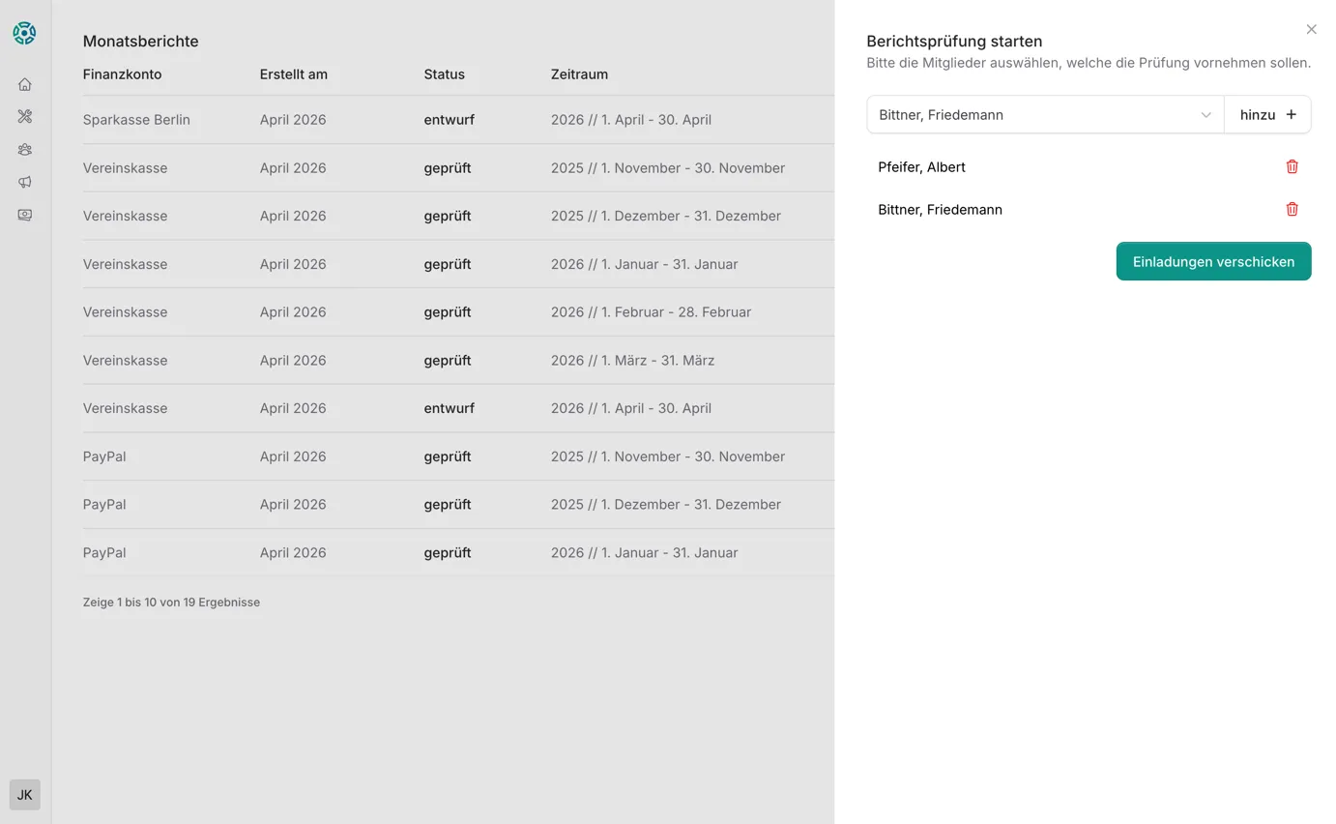Viewport: 1336px width, 824px height.
Task: Close the Berichtsprüfung starten panel
Action: 1311,29
